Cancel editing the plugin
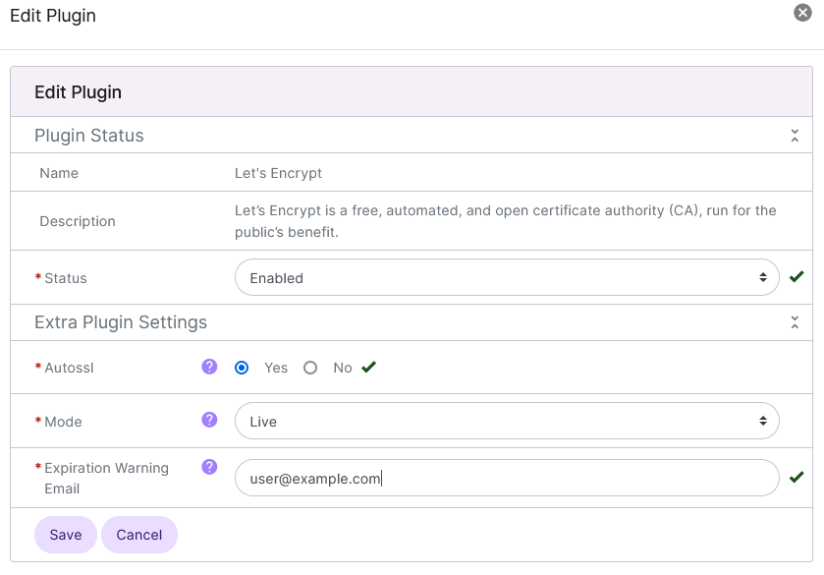Viewport: 824px width, 575px height. 138,535
